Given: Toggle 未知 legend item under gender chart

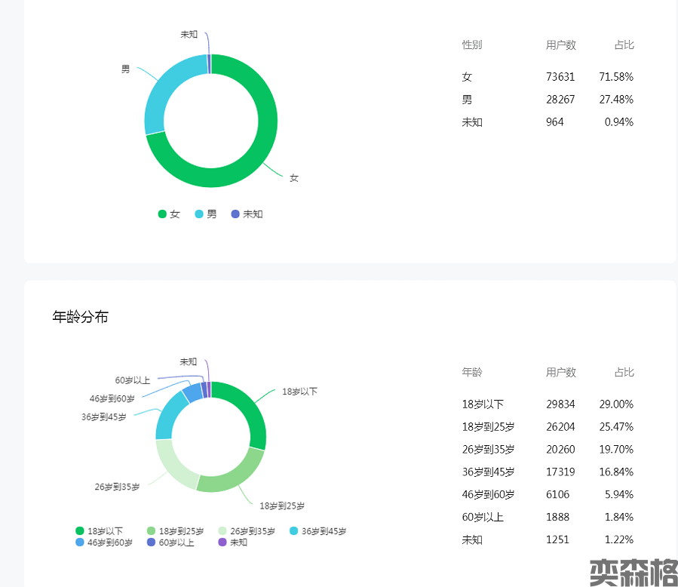Looking at the screenshot, I should click(247, 214).
